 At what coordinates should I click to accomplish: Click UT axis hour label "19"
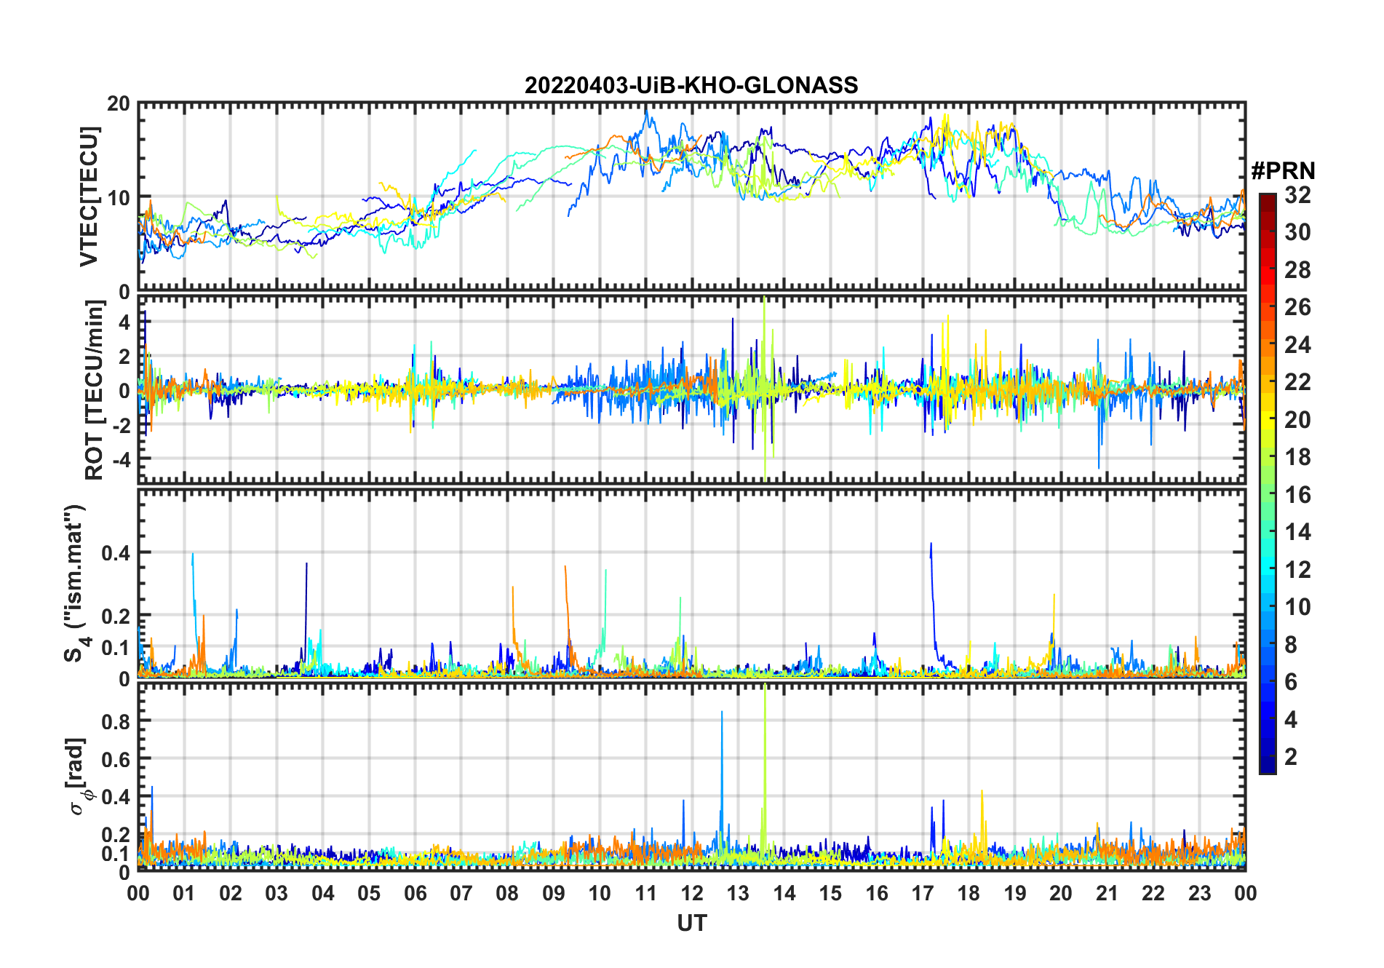point(1015,893)
